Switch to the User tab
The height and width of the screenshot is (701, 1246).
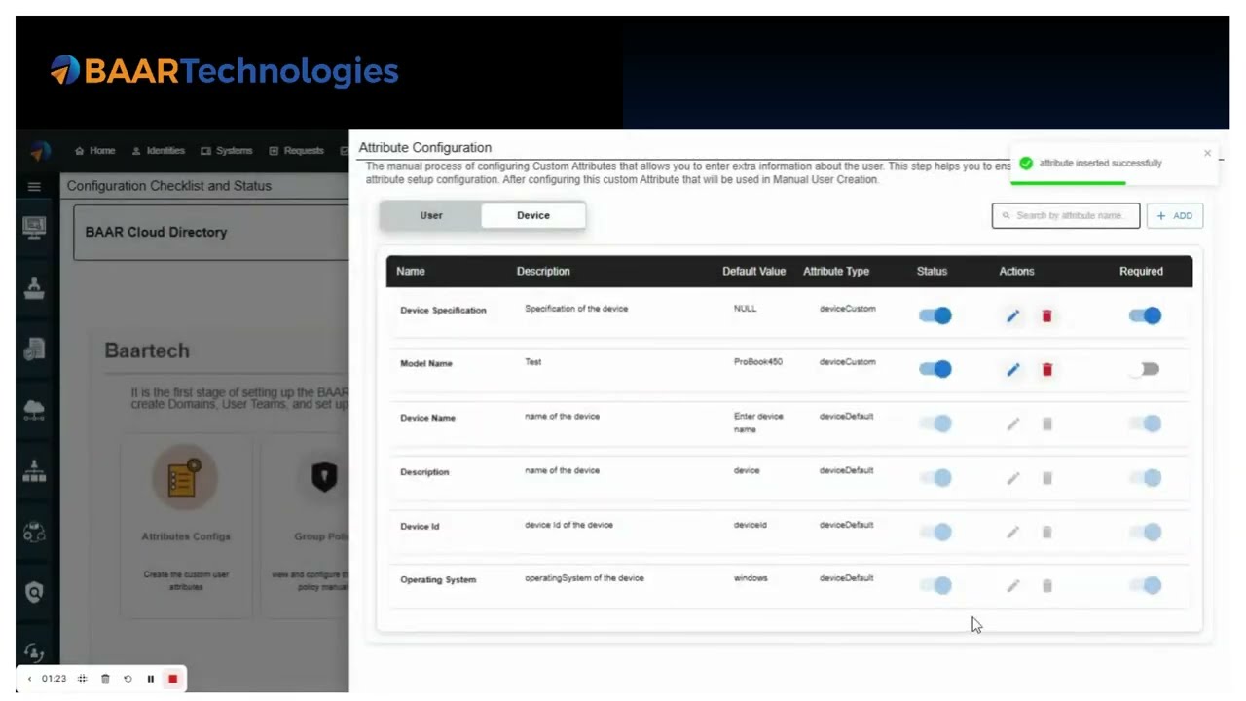click(x=431, y=215)
